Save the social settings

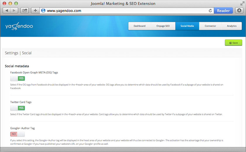[233, 43]
